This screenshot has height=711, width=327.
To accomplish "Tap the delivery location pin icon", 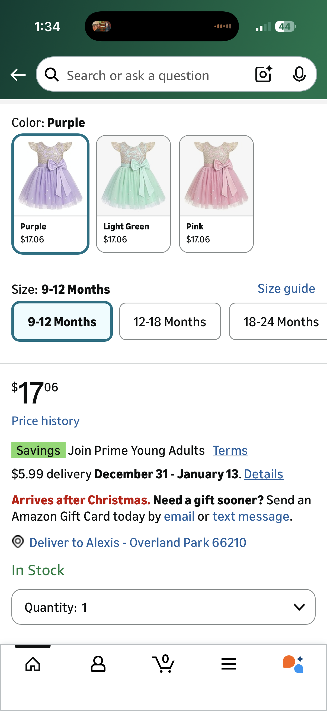I will tap(18, 542).
